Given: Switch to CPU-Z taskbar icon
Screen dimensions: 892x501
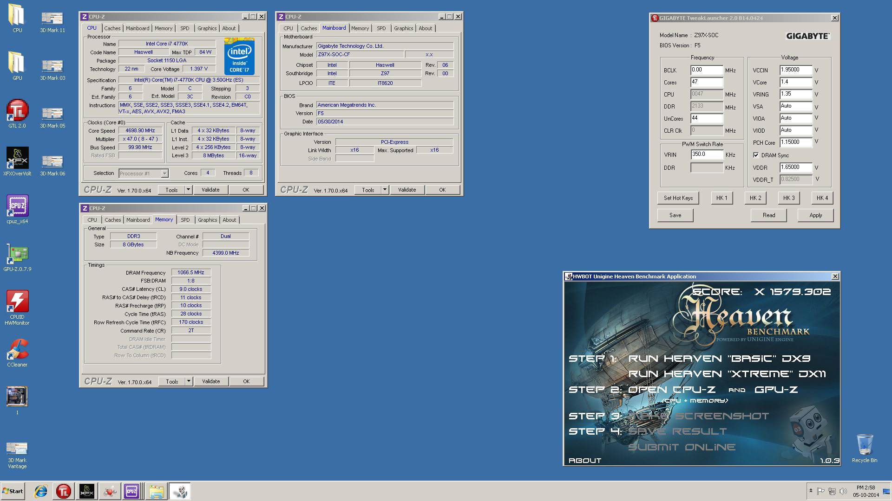Looking at the screenshot, I should pos(131,491).
